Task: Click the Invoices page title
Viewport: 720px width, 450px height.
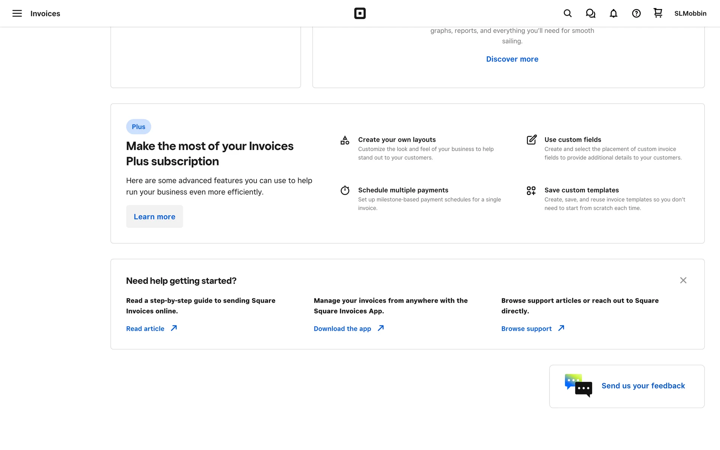Action: 45,13
